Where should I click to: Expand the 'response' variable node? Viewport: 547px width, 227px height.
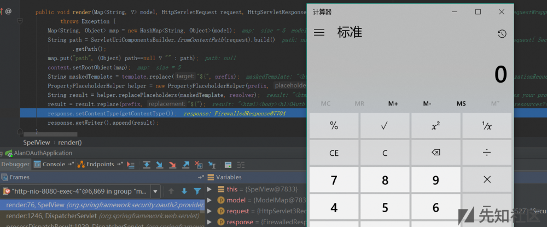pyautogui.click(x=210, y=222)
